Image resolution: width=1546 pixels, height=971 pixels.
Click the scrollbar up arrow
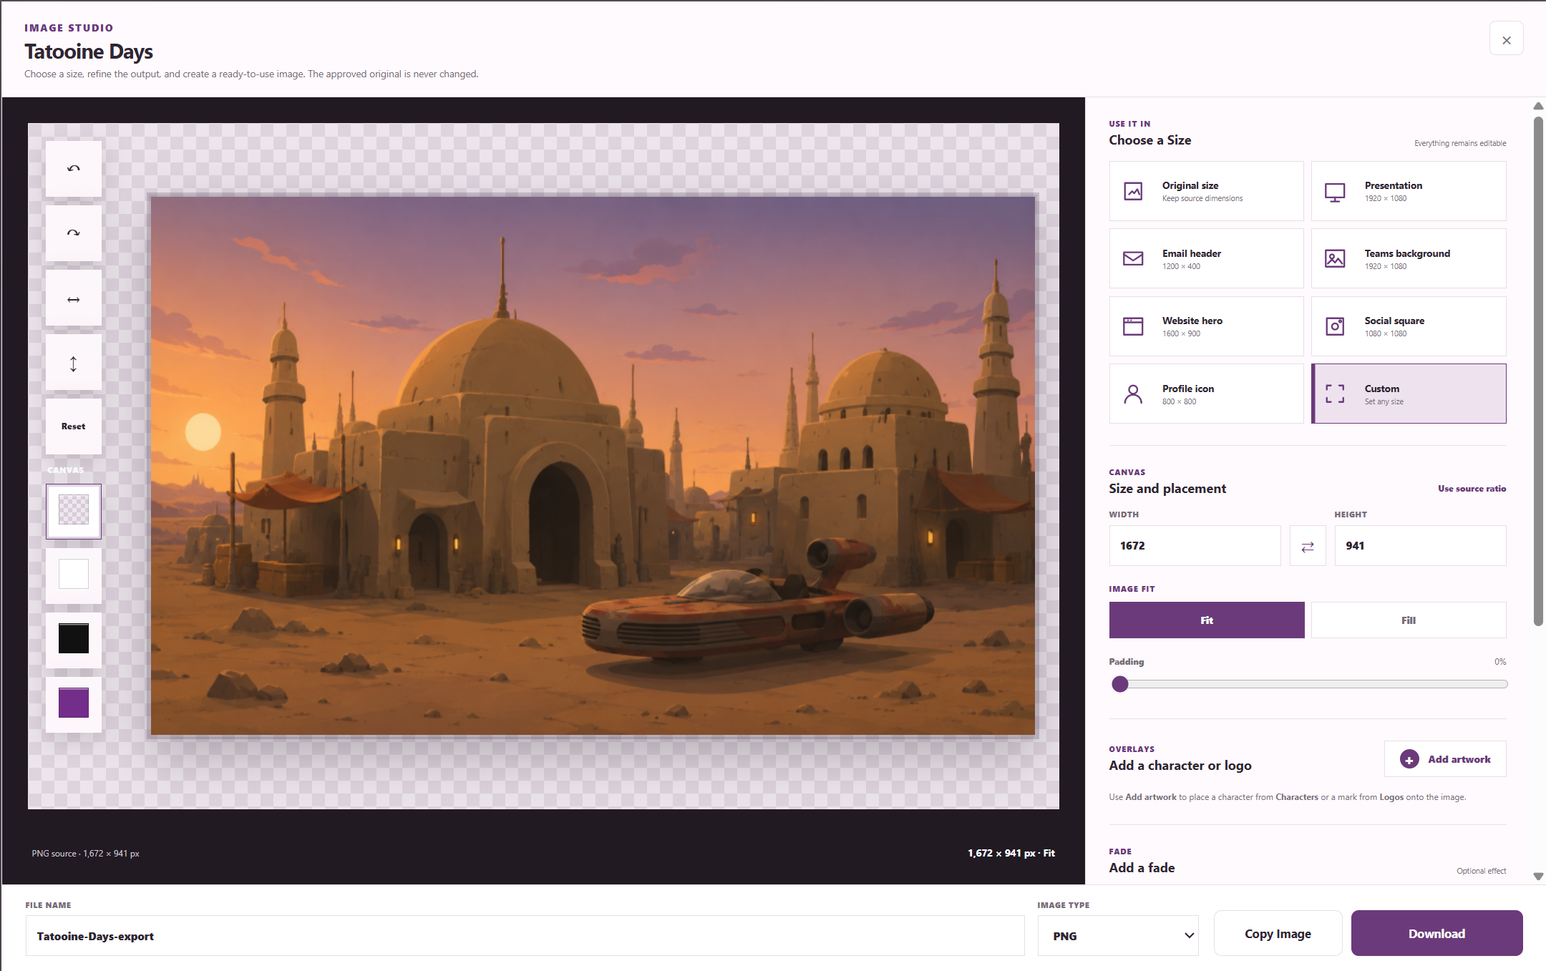click(x=1538, y=106)
